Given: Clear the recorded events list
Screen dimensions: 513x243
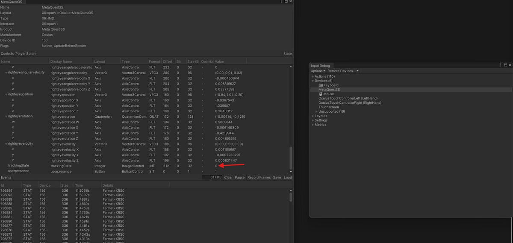Looking at the screenshot, I should pos(228,177).
